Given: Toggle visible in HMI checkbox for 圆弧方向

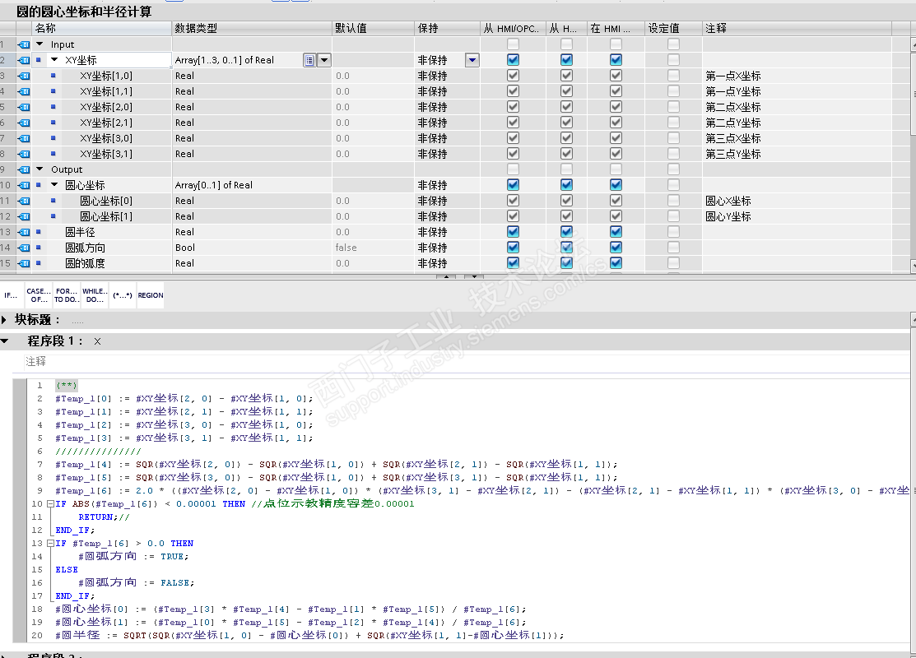Looking at the screenshot, I should (x=616, y=248).
